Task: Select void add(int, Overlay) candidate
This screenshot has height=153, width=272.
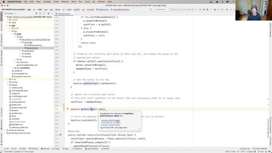Action: coord(110,123)
